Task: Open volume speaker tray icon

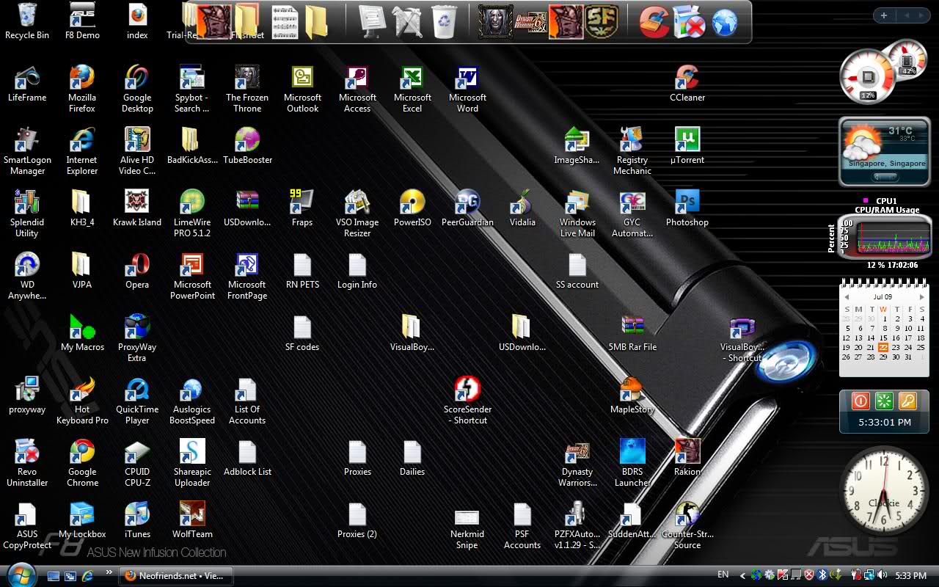Action: pyautogui.click(x=882, y=576)
